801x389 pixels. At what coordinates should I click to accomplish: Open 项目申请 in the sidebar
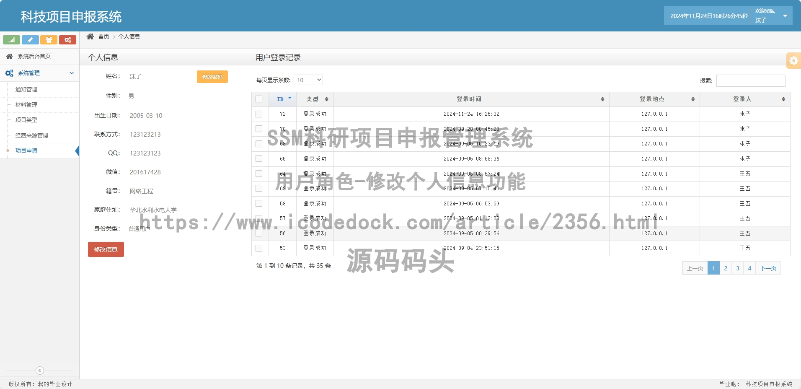[x=26, y=150]
